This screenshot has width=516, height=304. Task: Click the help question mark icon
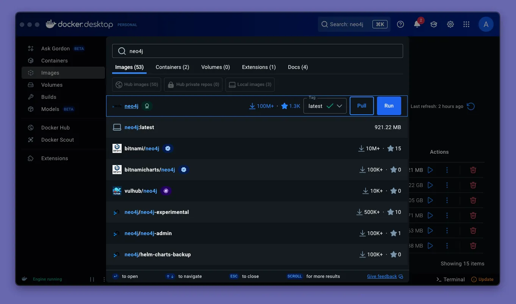click(x=400, y=24)
